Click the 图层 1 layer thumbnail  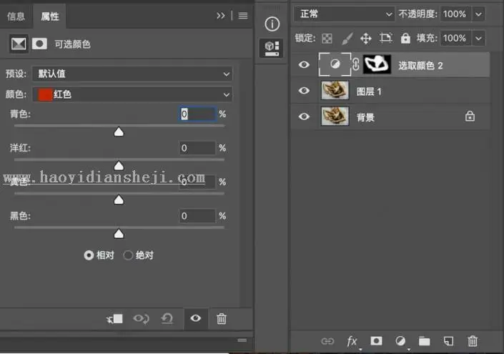tap(335, 90)
